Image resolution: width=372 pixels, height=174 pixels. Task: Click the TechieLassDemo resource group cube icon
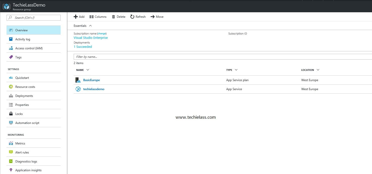[x=7, y=7]
